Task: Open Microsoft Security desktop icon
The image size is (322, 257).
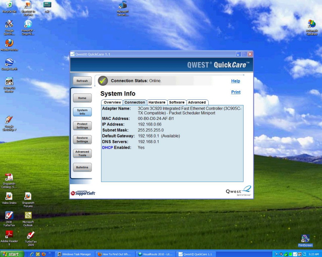Action: tap(123, 8)
